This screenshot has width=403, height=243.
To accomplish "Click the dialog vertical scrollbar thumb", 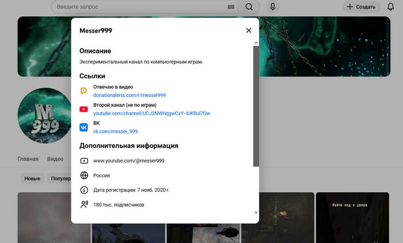I will coord(256,106).
